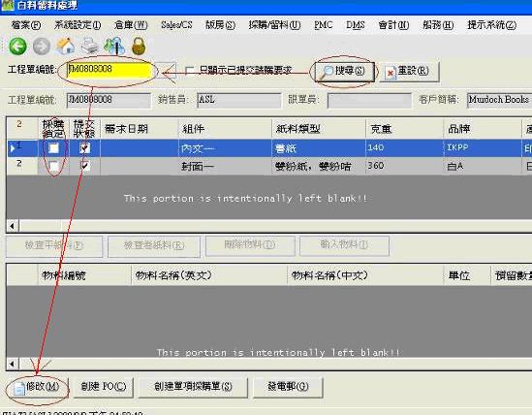
Task: Click left arrow of upper grid scrollbar
Action: (13, 226)
